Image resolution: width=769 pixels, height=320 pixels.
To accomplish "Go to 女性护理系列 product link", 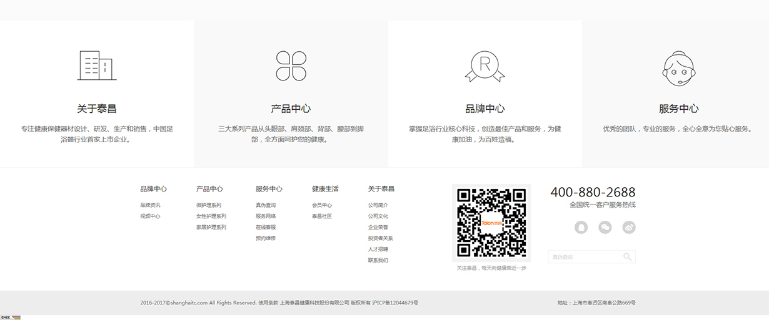I will tap(211, 216).
